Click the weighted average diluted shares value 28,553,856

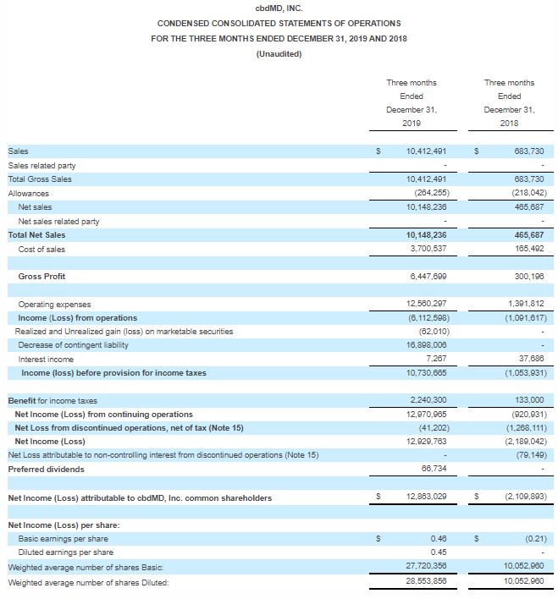[x=426, y=580]
